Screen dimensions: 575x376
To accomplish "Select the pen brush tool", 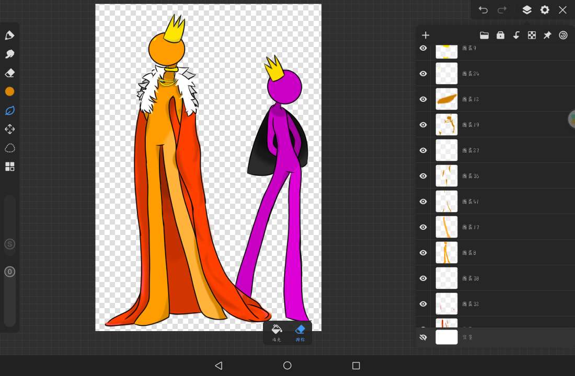I will [x=9, y=36].
